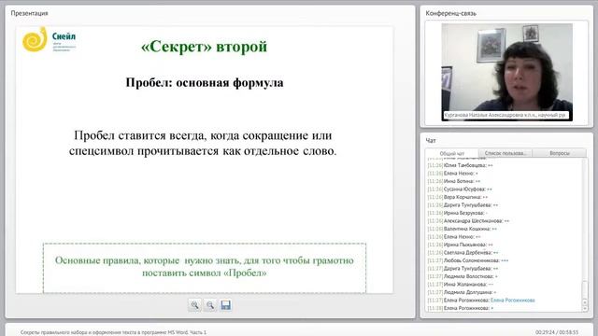Click the chat scrollbar down arrow
This screenshot has height=336, width=598.
585,308
